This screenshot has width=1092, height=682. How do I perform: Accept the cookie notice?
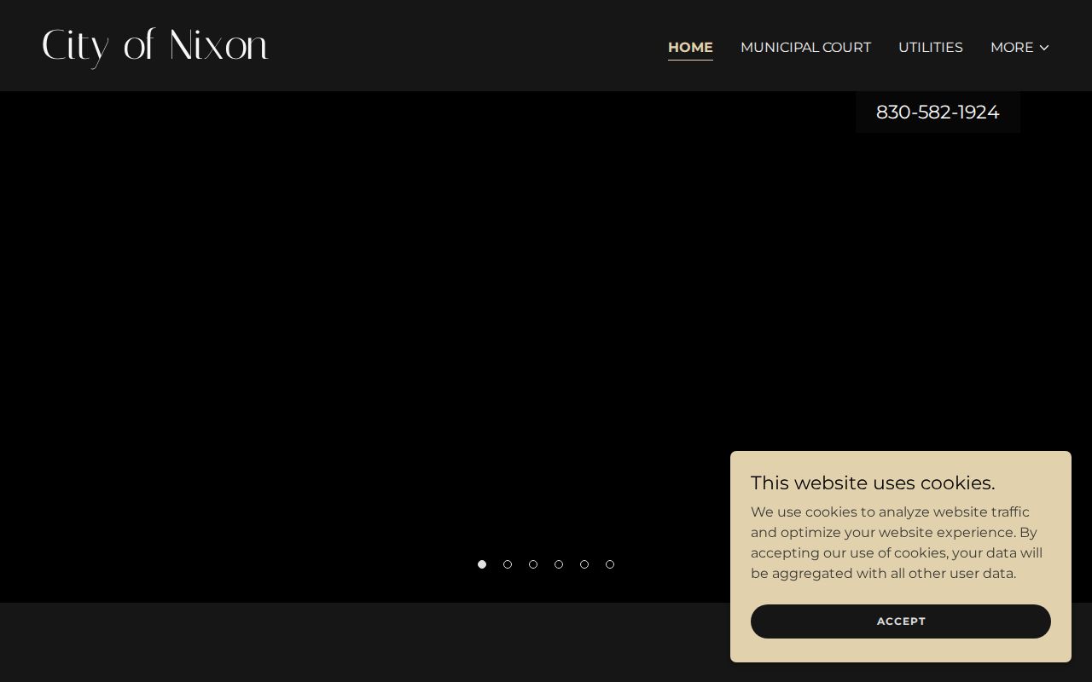tap(901, 621)
